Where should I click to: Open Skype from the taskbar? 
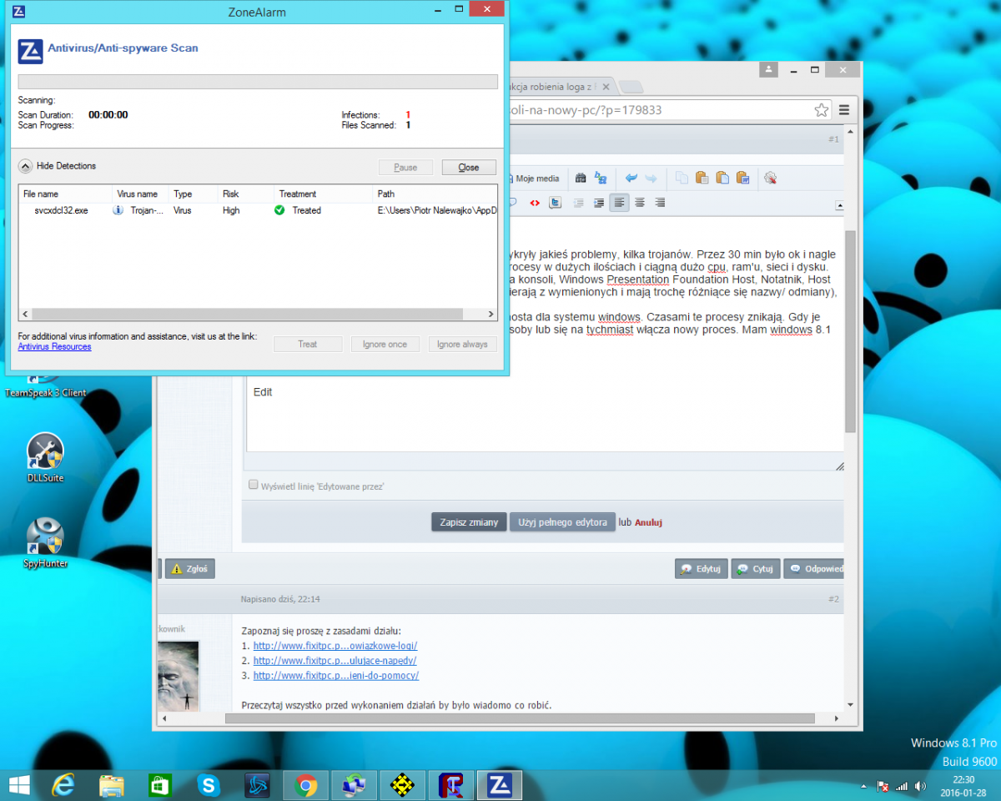click(209, 784)
